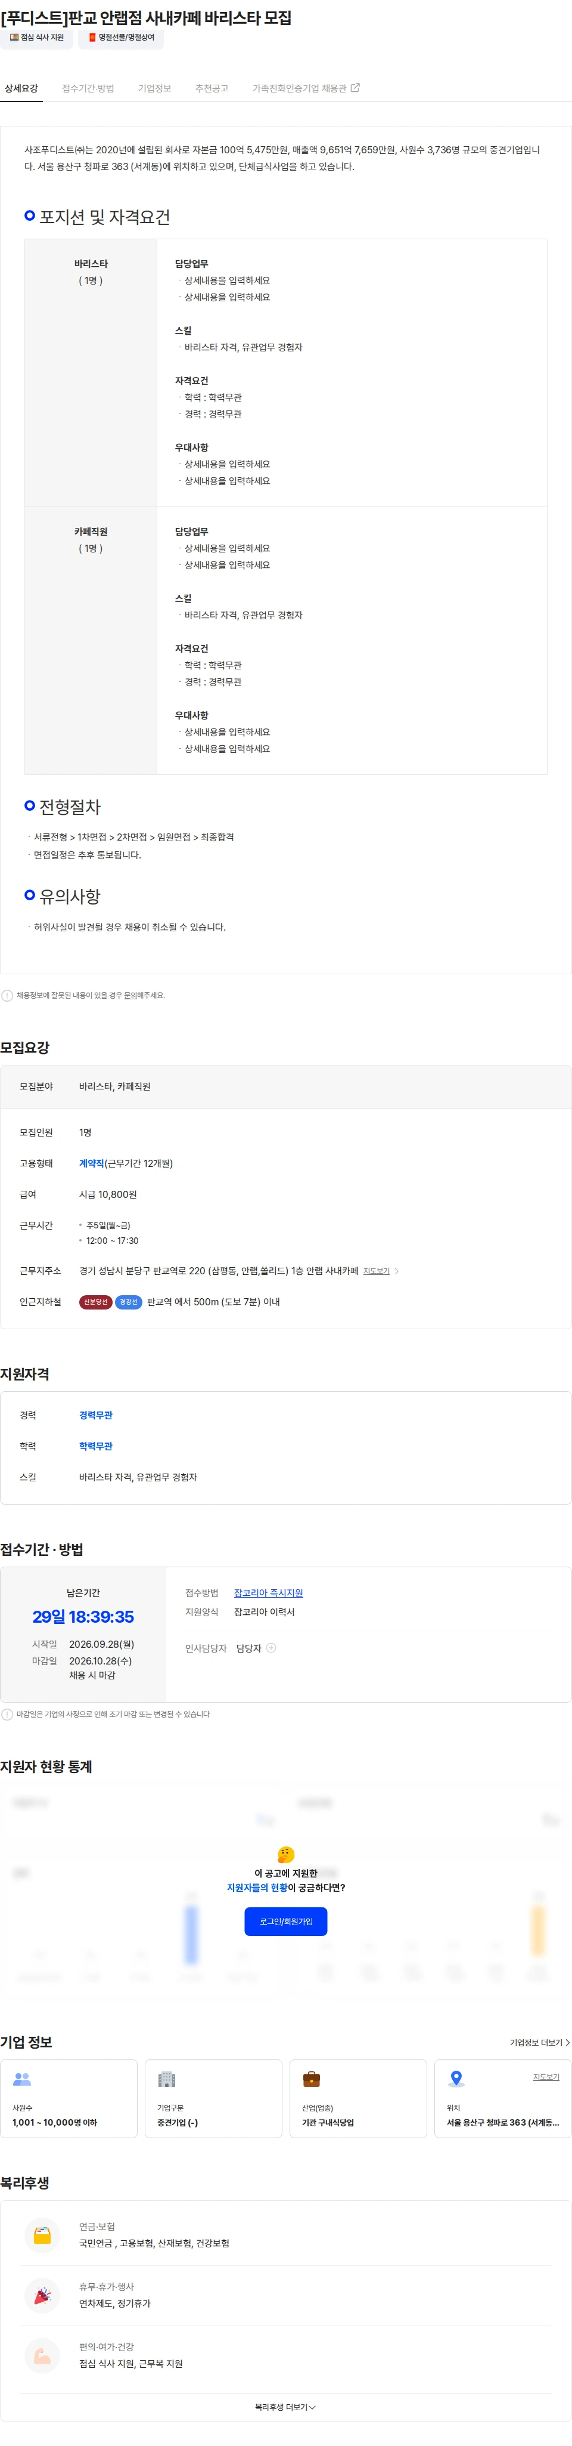Click the 경강선 subway badge
Screen dimensions: 572x2446
[x=128, y=1303]
